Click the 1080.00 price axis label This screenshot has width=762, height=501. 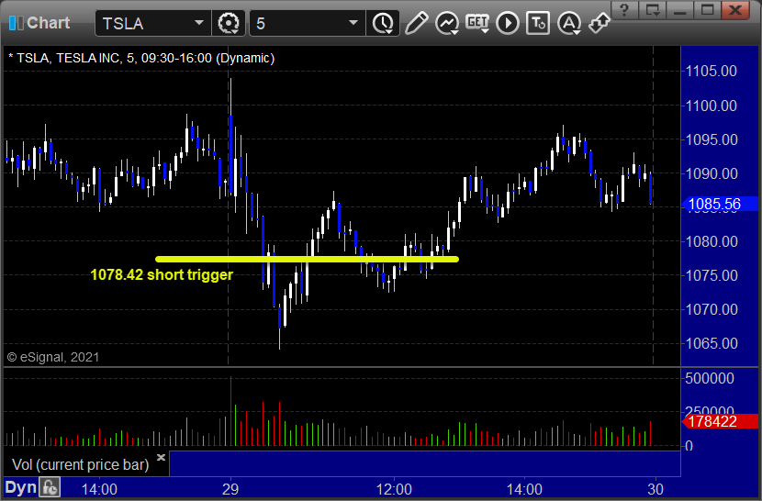coord(711,241)
